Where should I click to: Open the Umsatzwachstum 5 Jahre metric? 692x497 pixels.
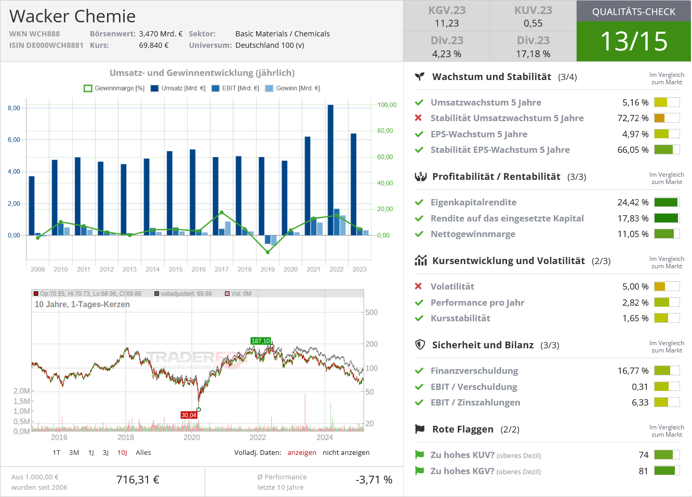tap(486, 102)
